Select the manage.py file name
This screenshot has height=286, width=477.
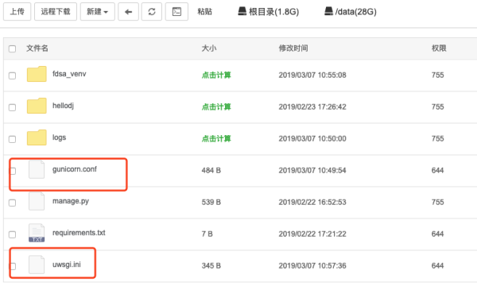pyautogui.click(x=71, y=201)
